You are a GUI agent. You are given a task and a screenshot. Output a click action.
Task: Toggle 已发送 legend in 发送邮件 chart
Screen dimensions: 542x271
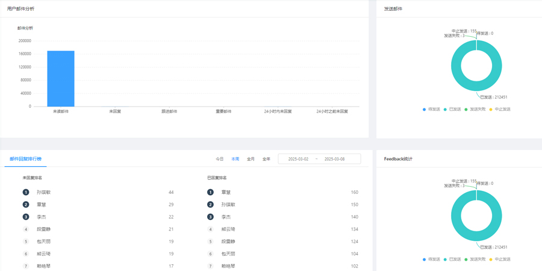pos(452,110)
